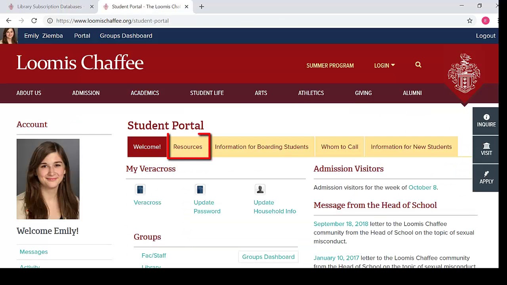Open the Fac/Staff group link

154,256
